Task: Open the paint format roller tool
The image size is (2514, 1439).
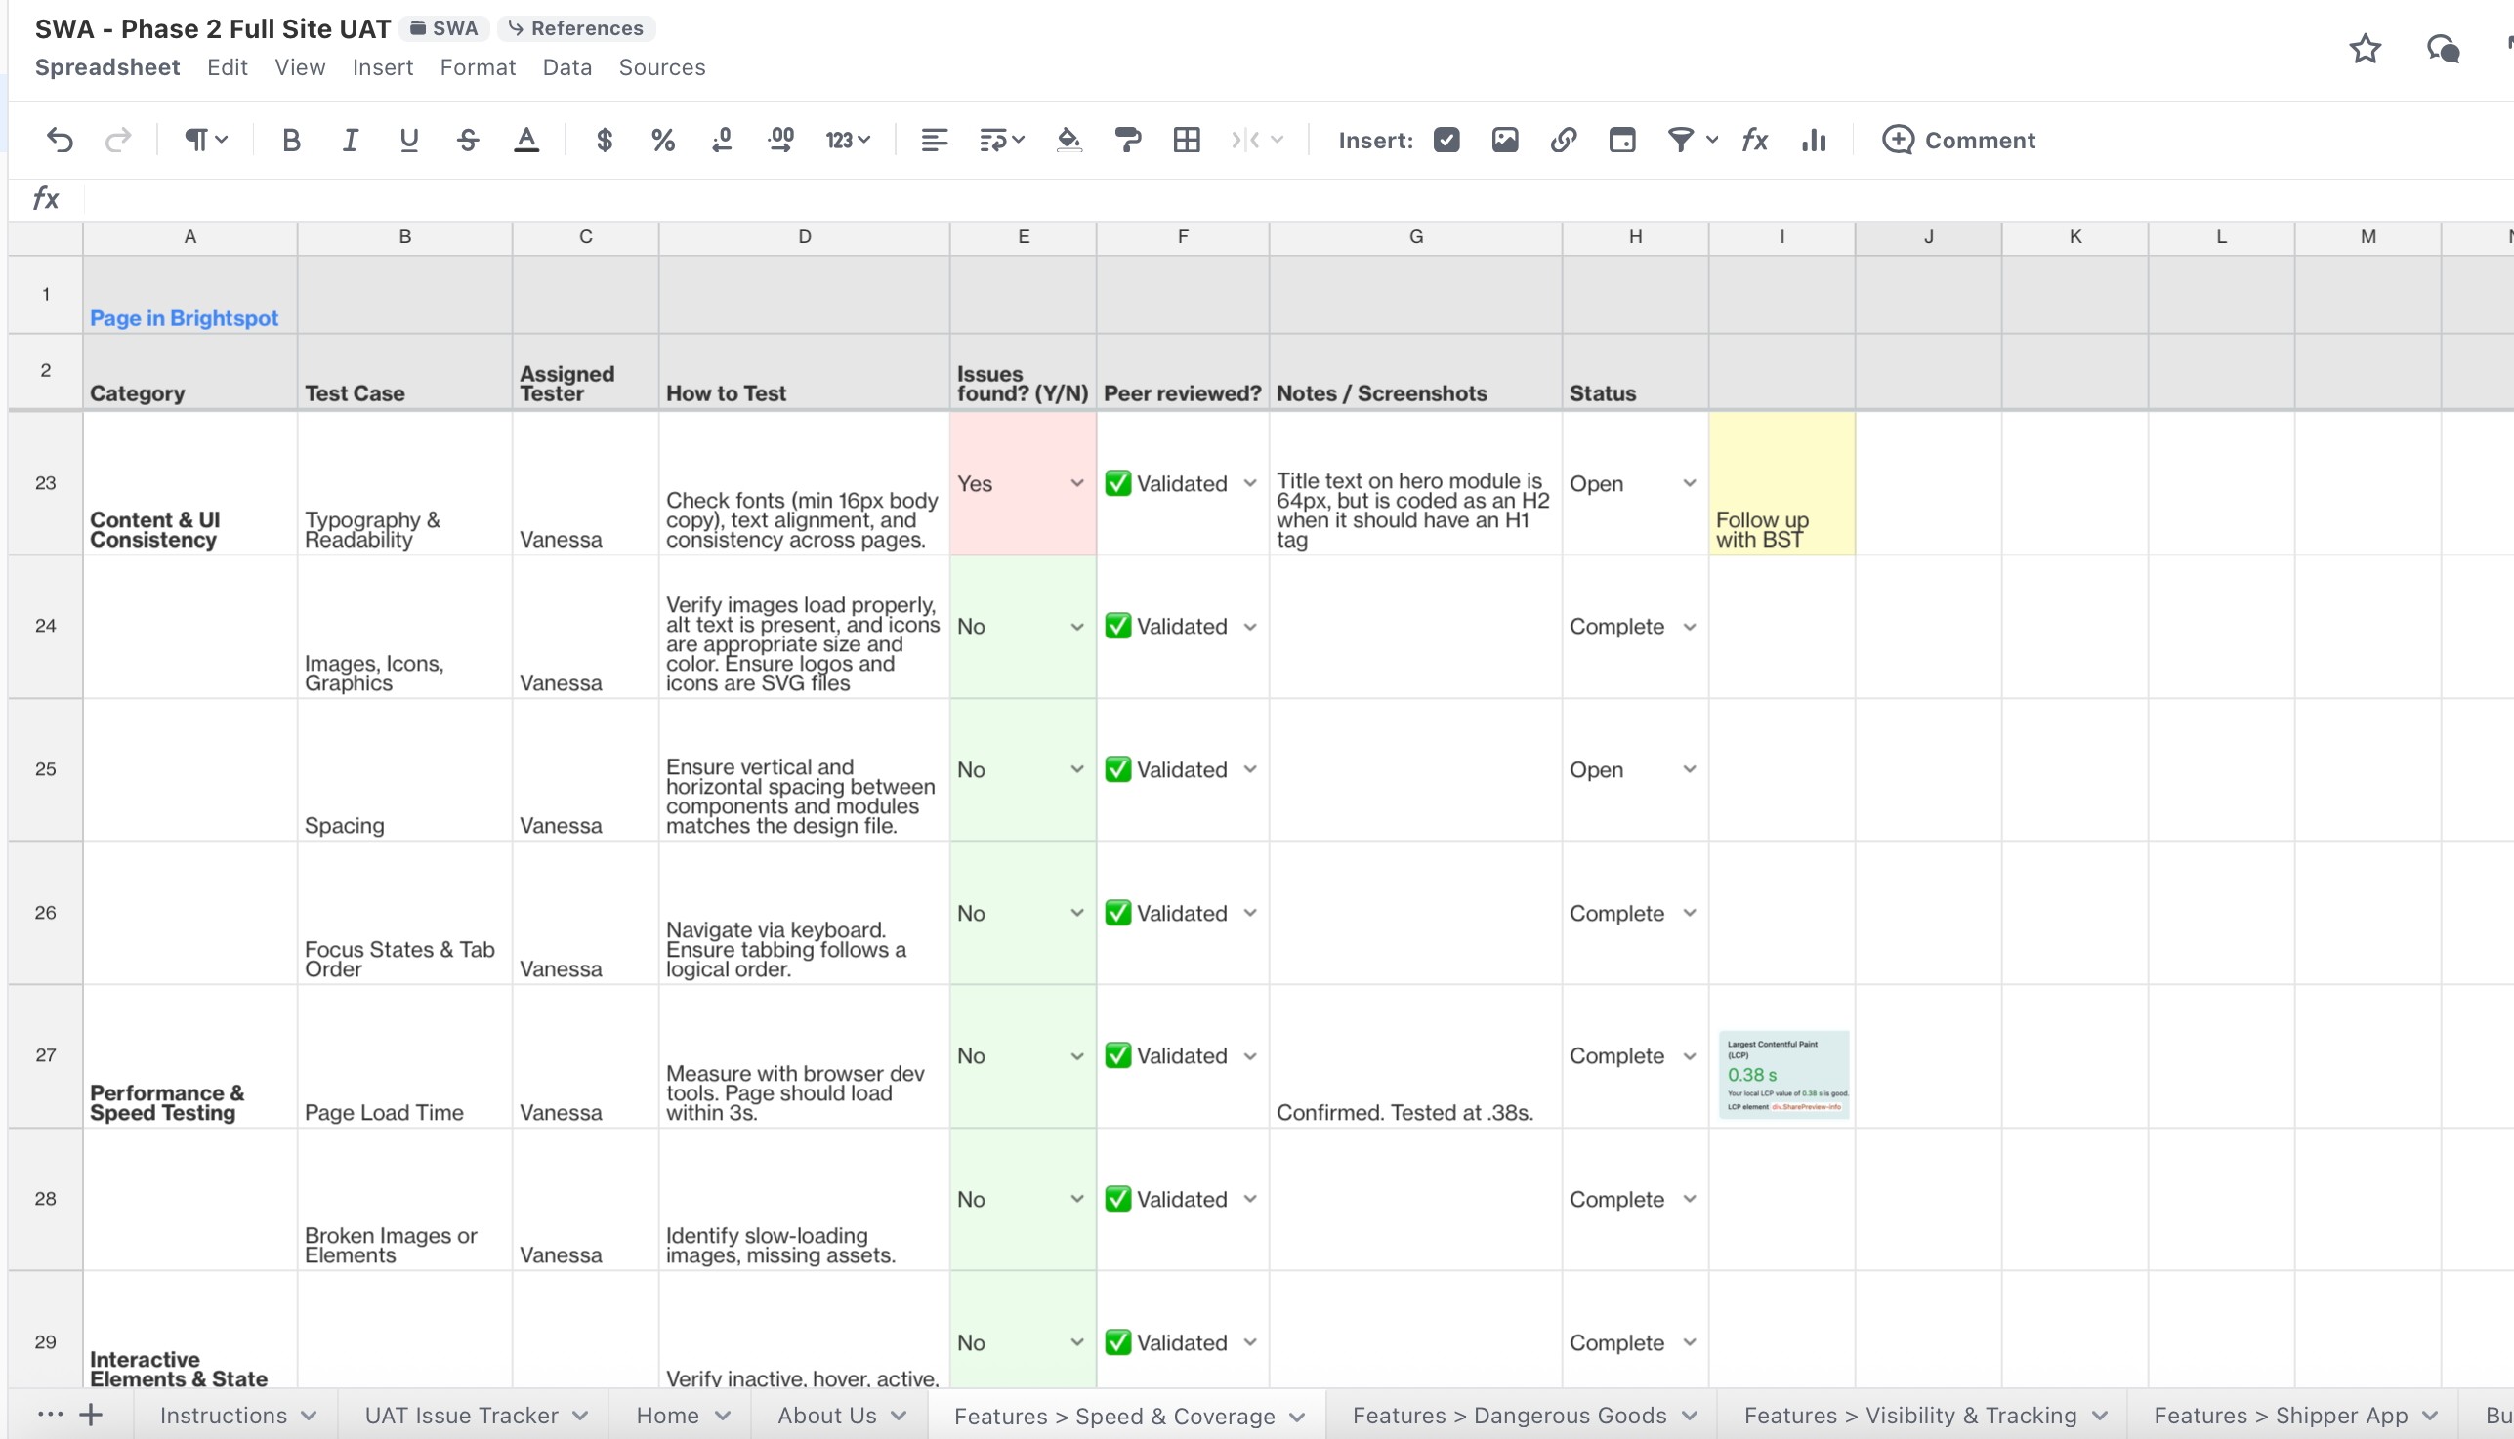Action: 1127,141
